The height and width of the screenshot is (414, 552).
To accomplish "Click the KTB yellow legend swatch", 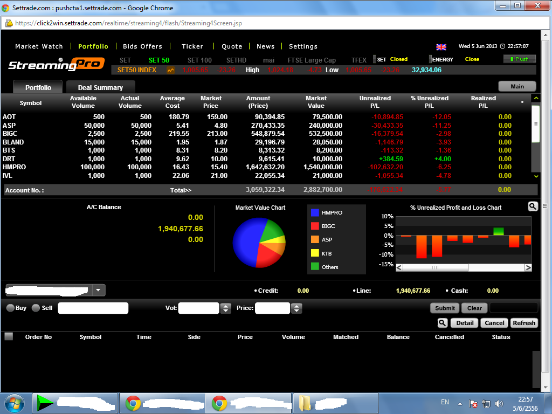I will [x=315, y=253].
